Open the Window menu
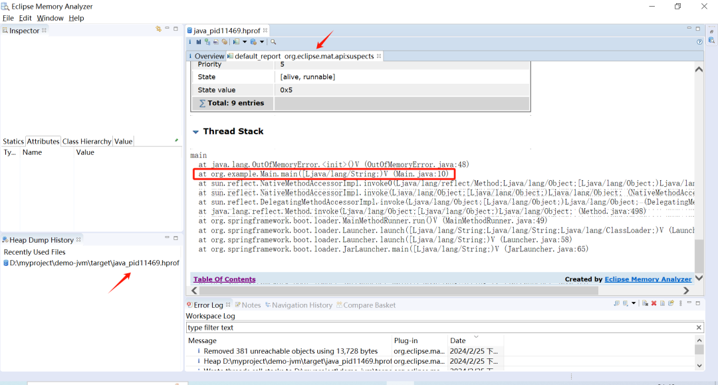 tap(50, 18)
